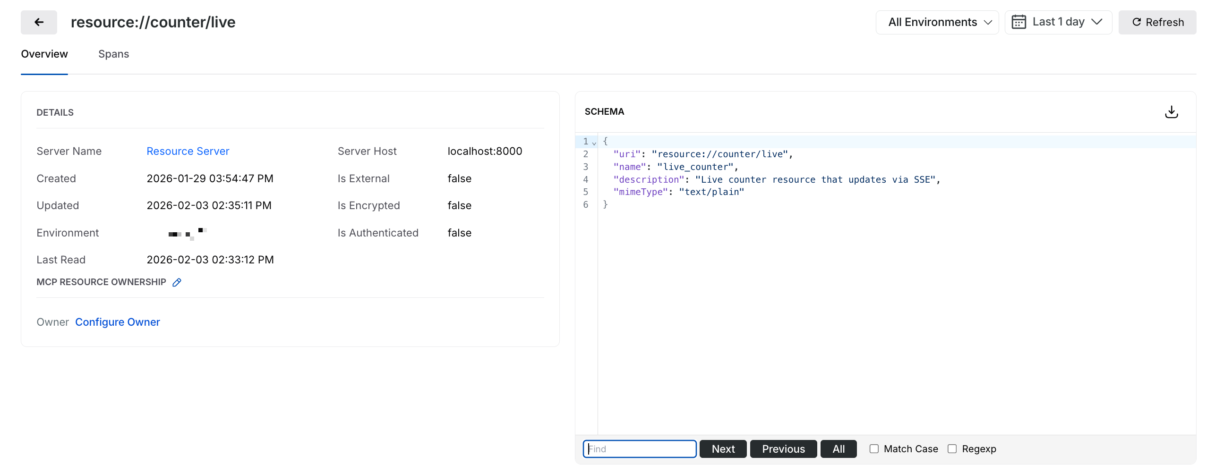Refresh the resource page

point(1157,22)
